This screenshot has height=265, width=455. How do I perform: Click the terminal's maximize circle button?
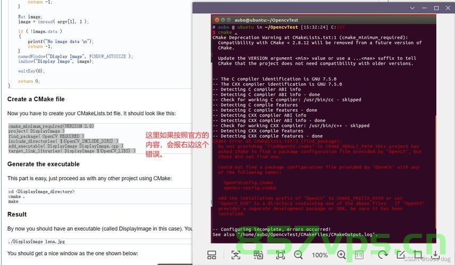pos(229,20)
